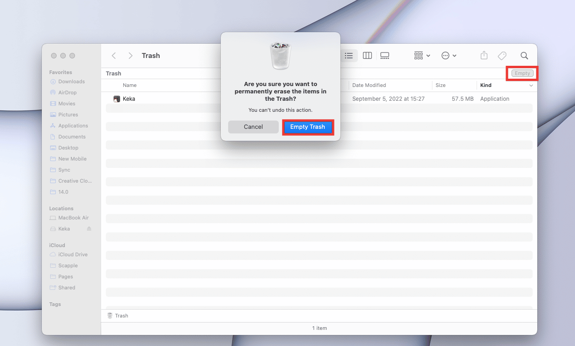Cancel the erase confirmation dialog

point(253,127)
